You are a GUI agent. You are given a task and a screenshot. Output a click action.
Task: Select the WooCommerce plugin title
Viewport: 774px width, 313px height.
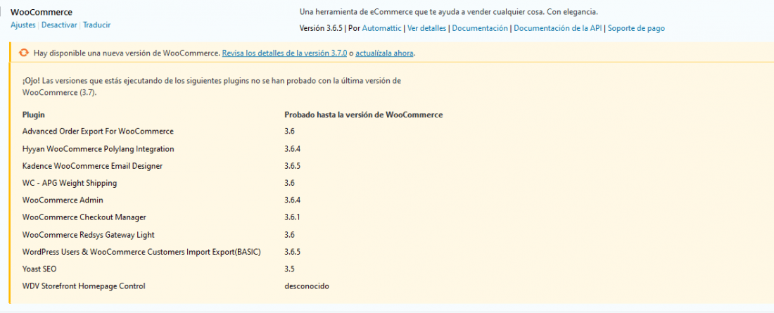[41, 12]
